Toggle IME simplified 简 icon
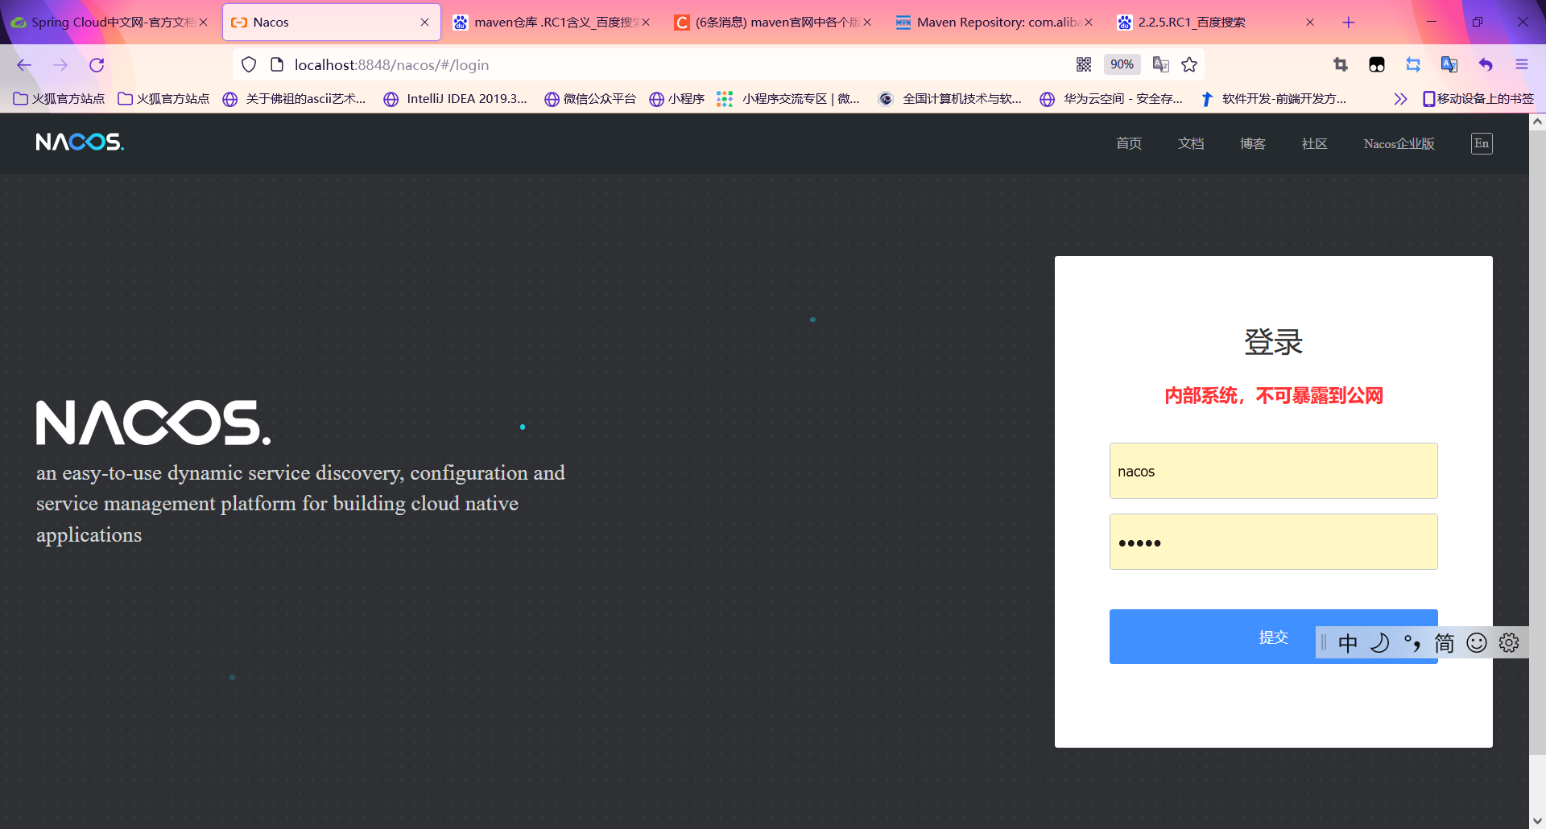 pyautogui.click(x=1445, y=643)
